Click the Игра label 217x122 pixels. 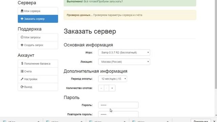[89, 53]
